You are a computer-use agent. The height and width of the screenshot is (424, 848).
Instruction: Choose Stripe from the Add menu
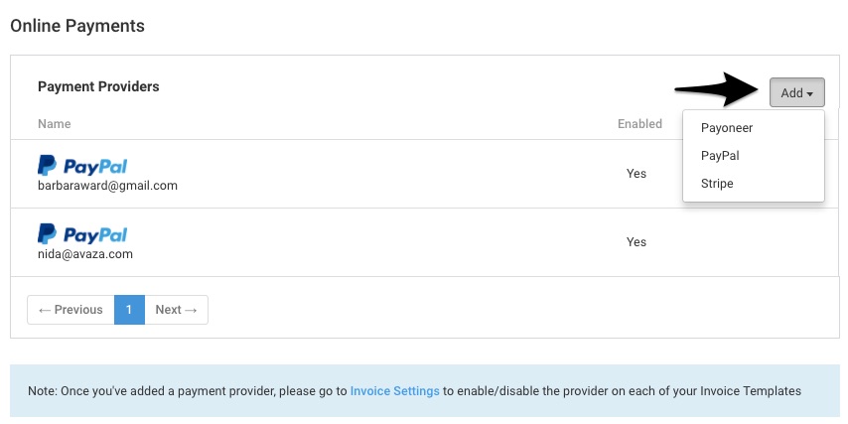(x=717, y=184)
